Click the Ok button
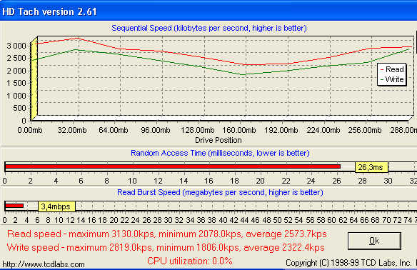The image size is (417, 270). (x=374, y=241)
